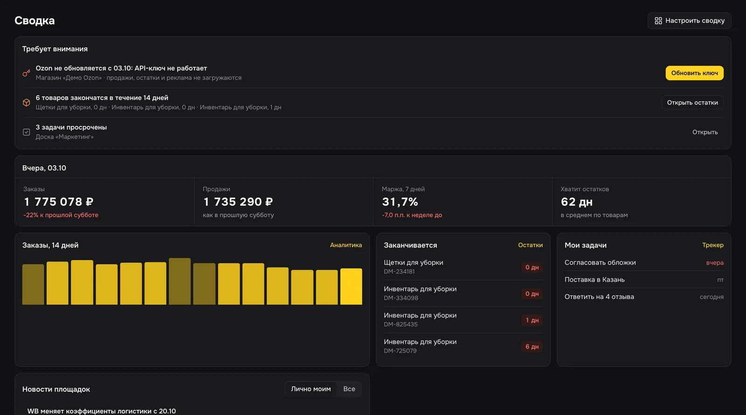This screenshot has height=415, width=746.
Task: Switch the news filter to Все
Action: (x=349, y=389)
